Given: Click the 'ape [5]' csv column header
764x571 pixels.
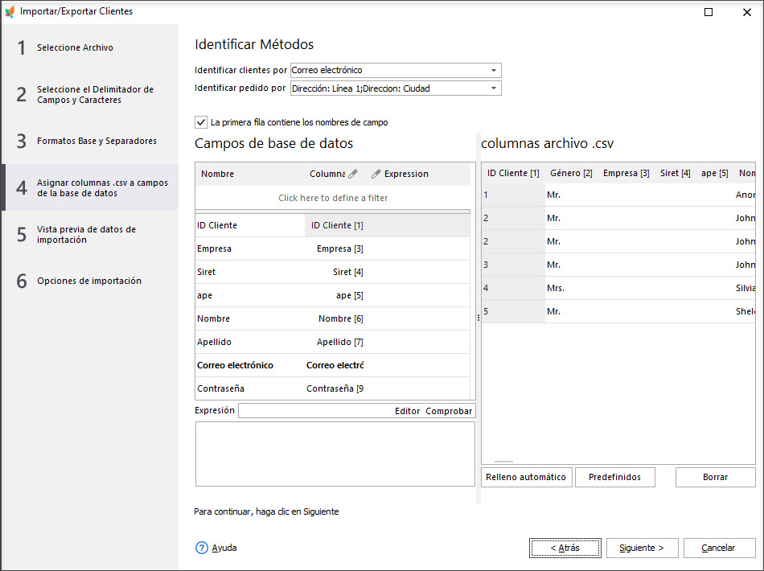Looking at the screenshot, I should (714, 173).
